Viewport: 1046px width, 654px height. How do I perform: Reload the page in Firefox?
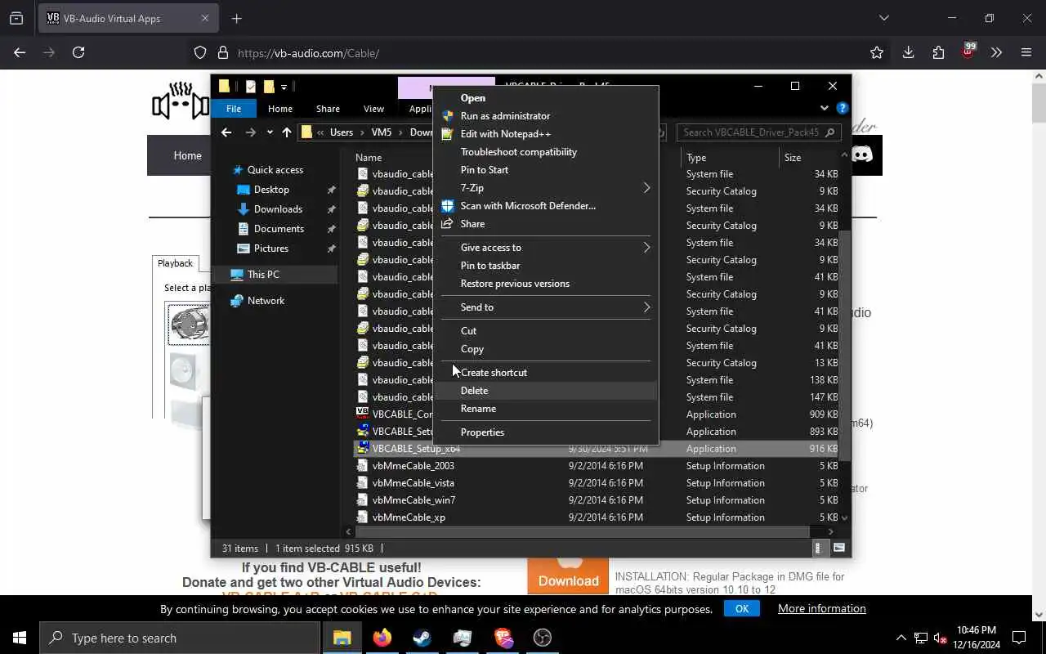tap(78, 52)
